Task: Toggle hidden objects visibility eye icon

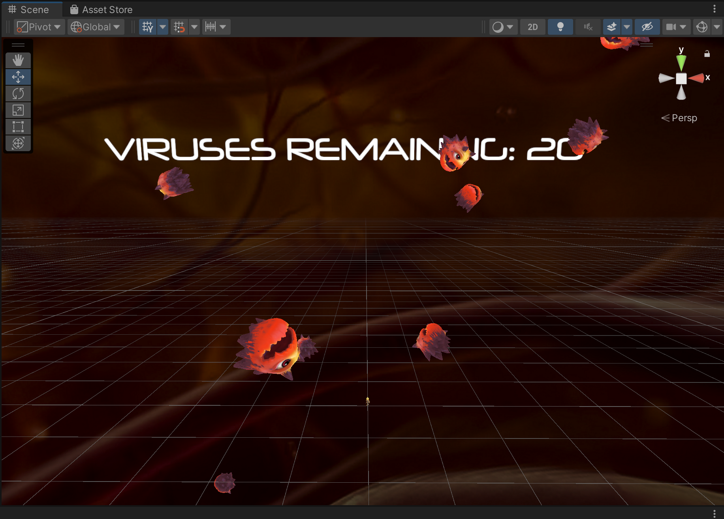Action: click(647, 27)
